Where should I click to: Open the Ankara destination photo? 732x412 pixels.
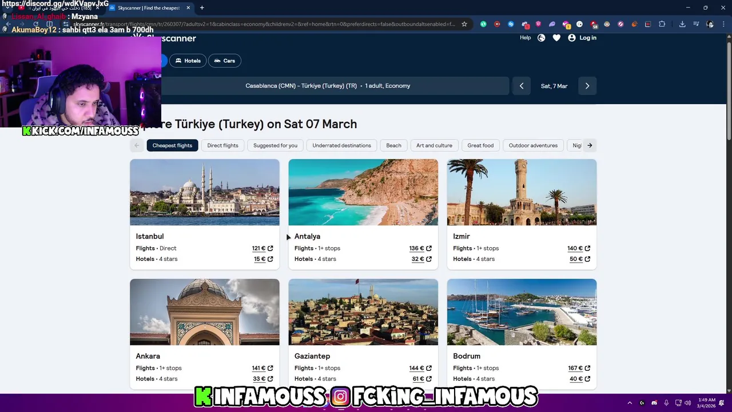pyautogui.click(x=205, y=312)
